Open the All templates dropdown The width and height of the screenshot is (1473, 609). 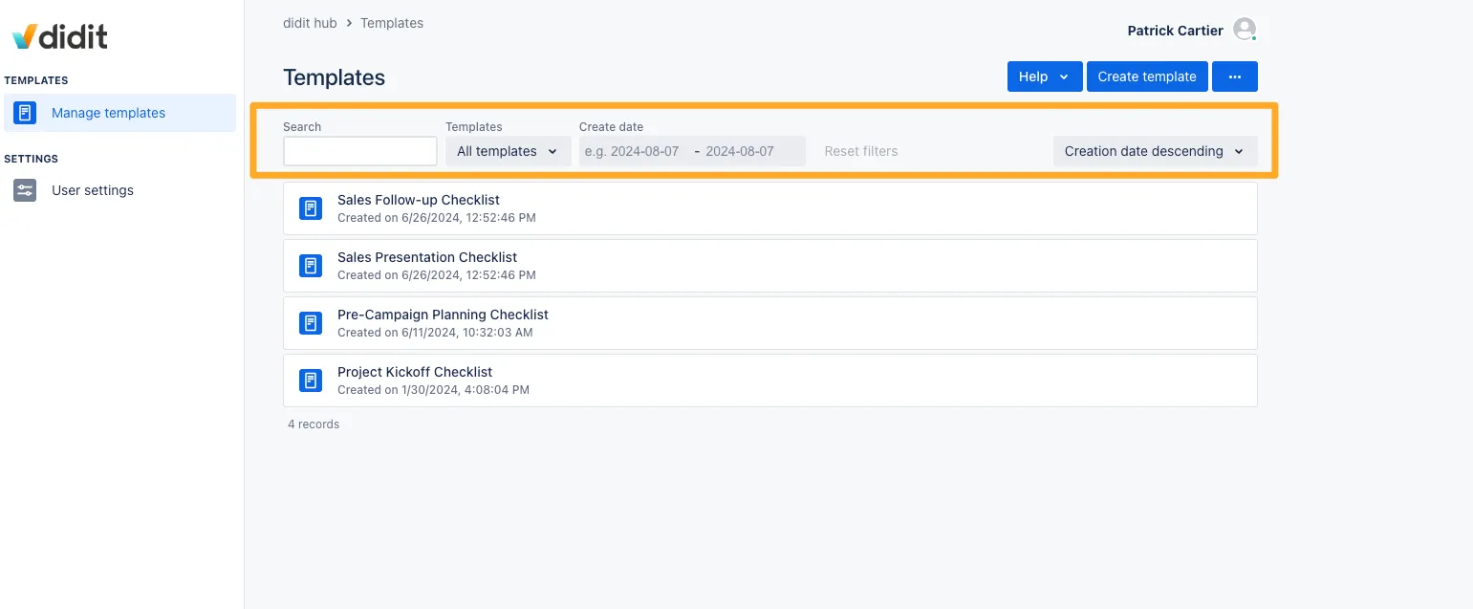click(509, 151)
